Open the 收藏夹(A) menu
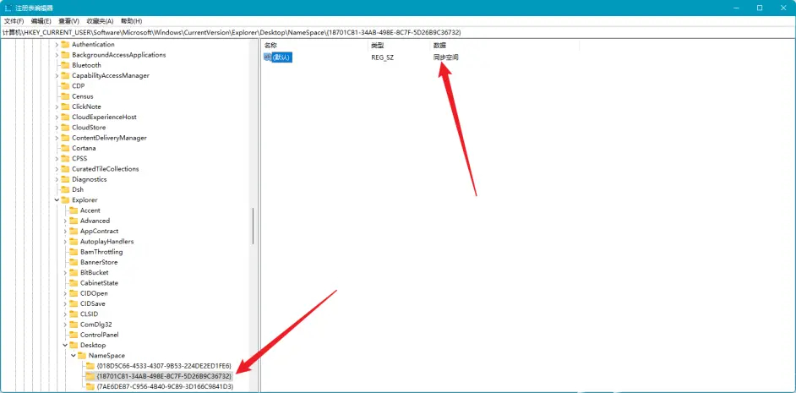Viewport: 796px width, 393px height. (x=100, y=21)
